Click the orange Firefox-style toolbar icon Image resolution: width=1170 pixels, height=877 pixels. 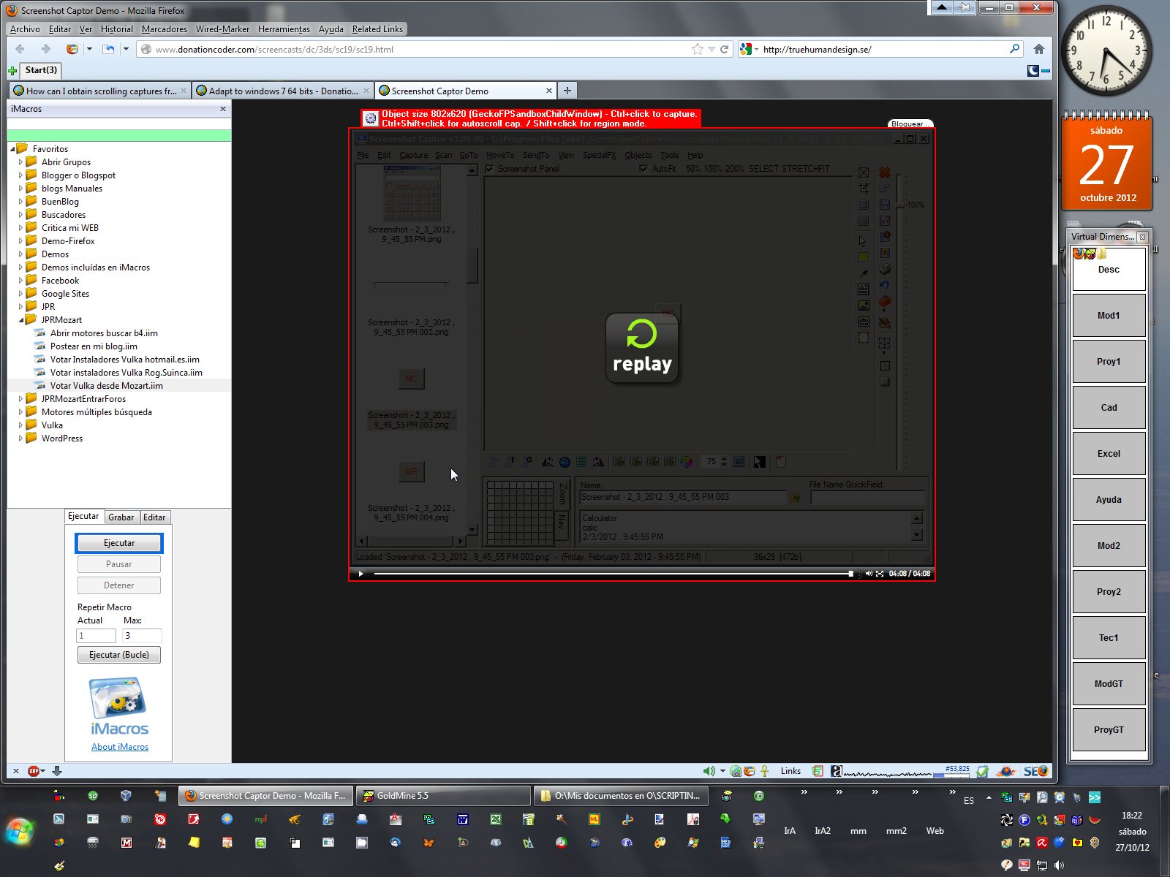point(72,49)
